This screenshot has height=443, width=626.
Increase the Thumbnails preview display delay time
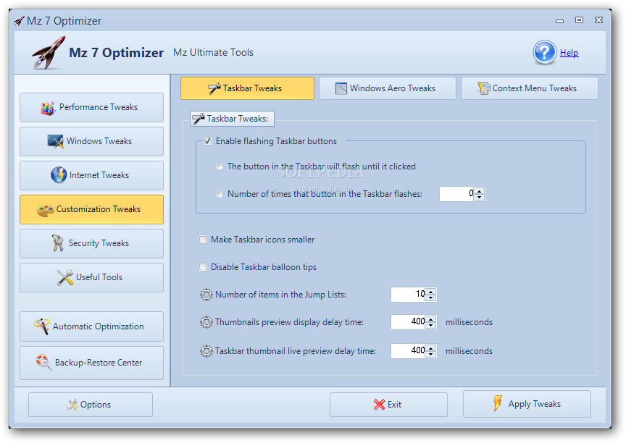click(x=431, y=319)
